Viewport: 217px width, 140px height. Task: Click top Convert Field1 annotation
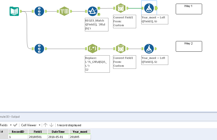[125, 22]
